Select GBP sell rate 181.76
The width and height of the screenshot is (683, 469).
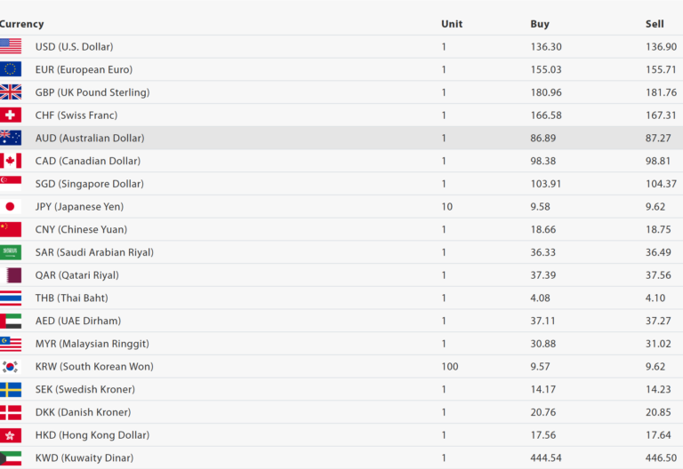(661, 92)
